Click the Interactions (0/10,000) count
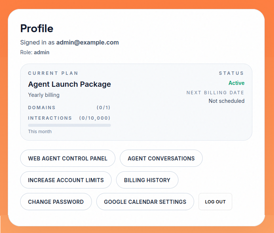Viewport: 274px width, 233px height. [95, 118]
